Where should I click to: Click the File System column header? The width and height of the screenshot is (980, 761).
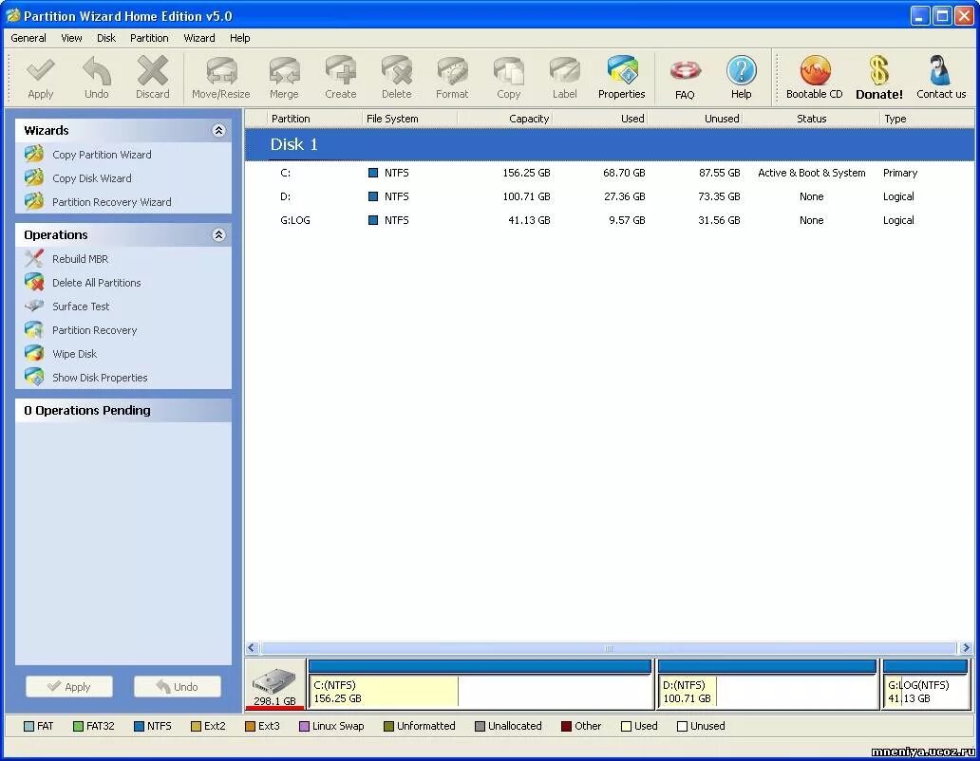pyautogui.click(x=409, y=118)
